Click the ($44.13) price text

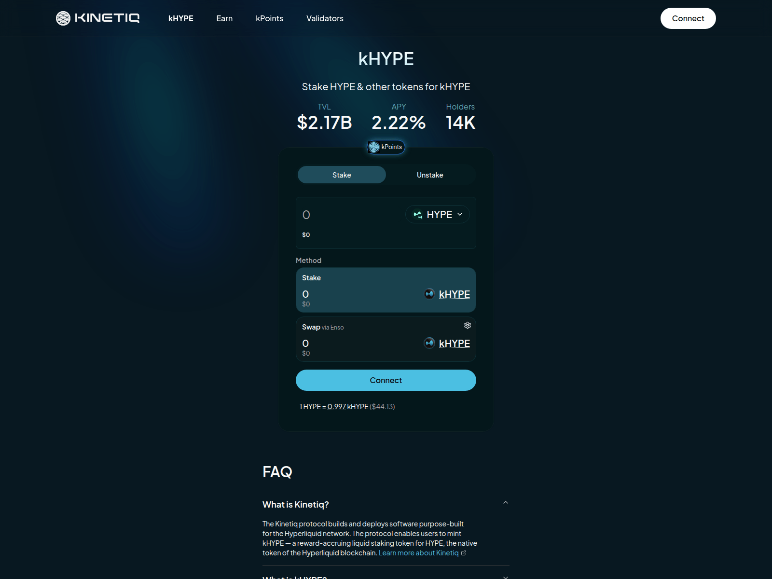pyautogui.click(x=382, y=406)
